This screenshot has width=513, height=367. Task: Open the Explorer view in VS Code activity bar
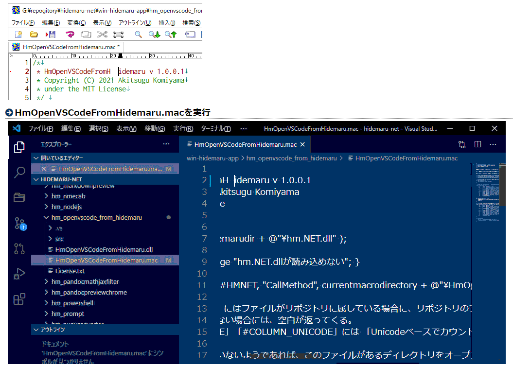click(19, 147)
